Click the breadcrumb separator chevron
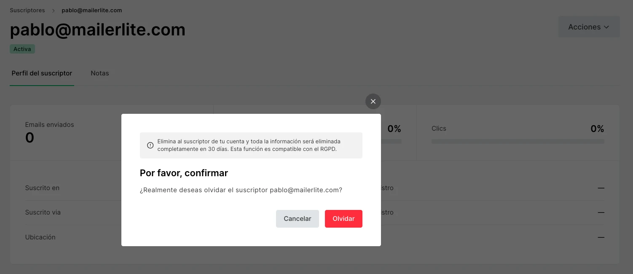Screen dimensions: 633x274 pyautogui.click(x=54, y=10)
